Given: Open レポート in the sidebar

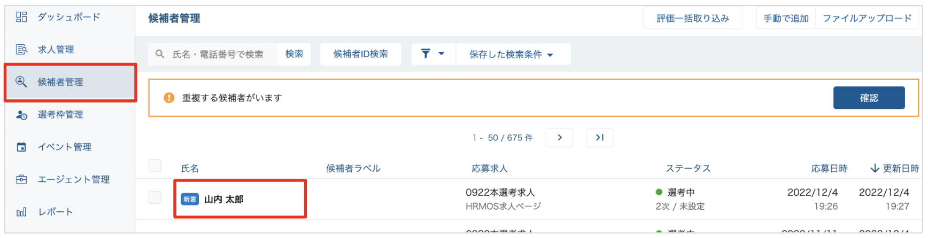Looking at the screenshot, I should 55,212.
